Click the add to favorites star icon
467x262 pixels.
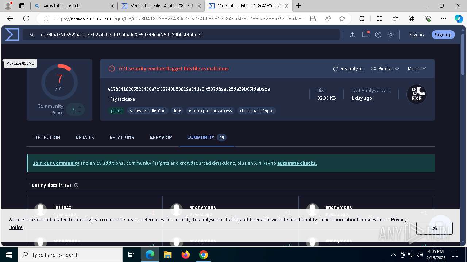pos(342,19)
